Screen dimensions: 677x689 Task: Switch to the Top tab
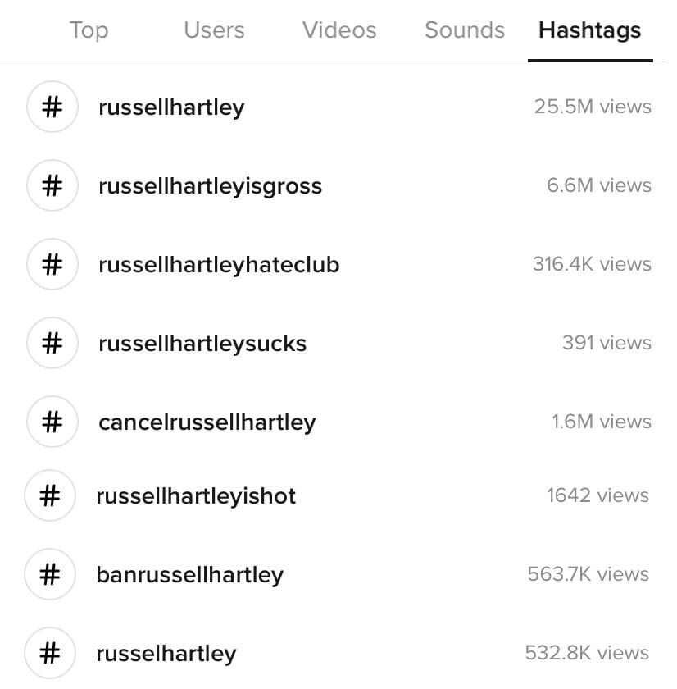point(89,30)
